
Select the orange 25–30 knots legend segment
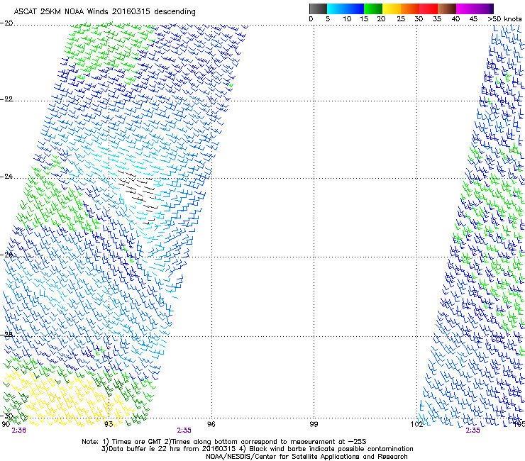click(410, 9)
